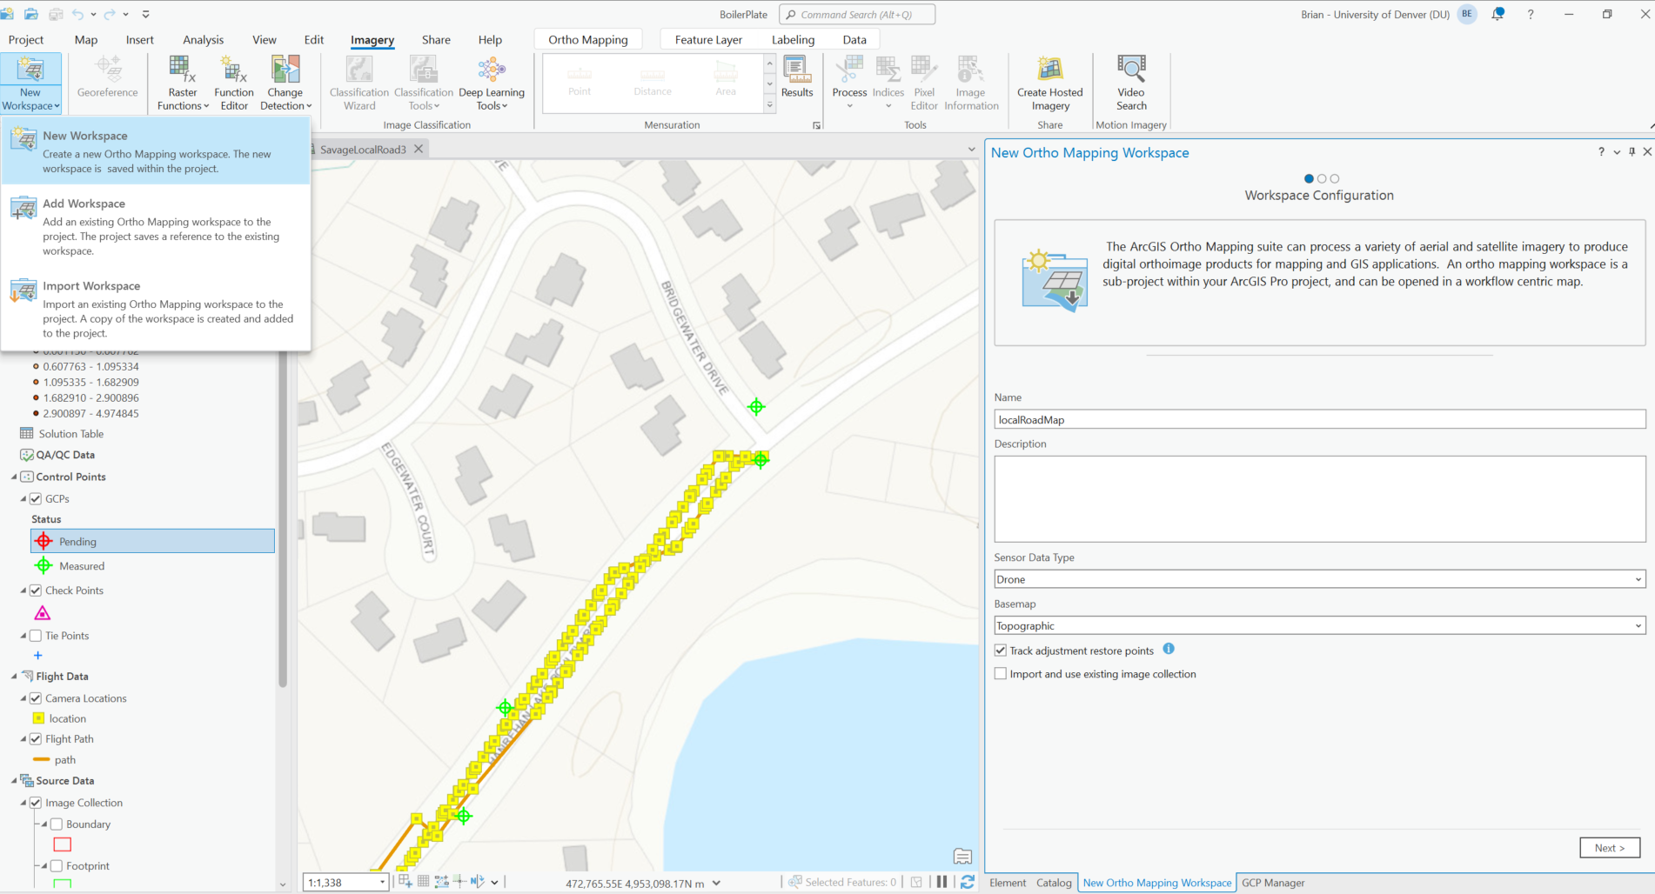Click the Name input field

(x=1320, y=420)
